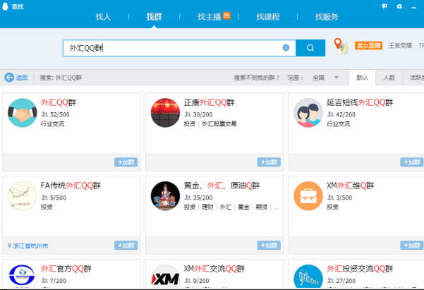424x290 pixels.
Task: Open 搜索不到我的群 help link
Action: (x=256, y=78)
